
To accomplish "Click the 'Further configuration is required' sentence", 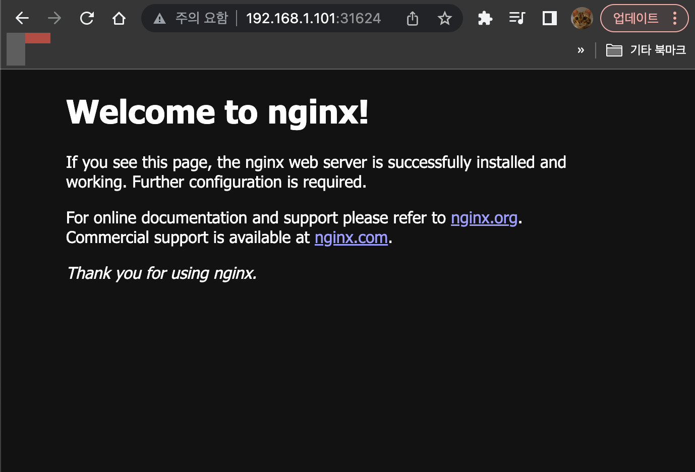I will [x=249, y=182].
